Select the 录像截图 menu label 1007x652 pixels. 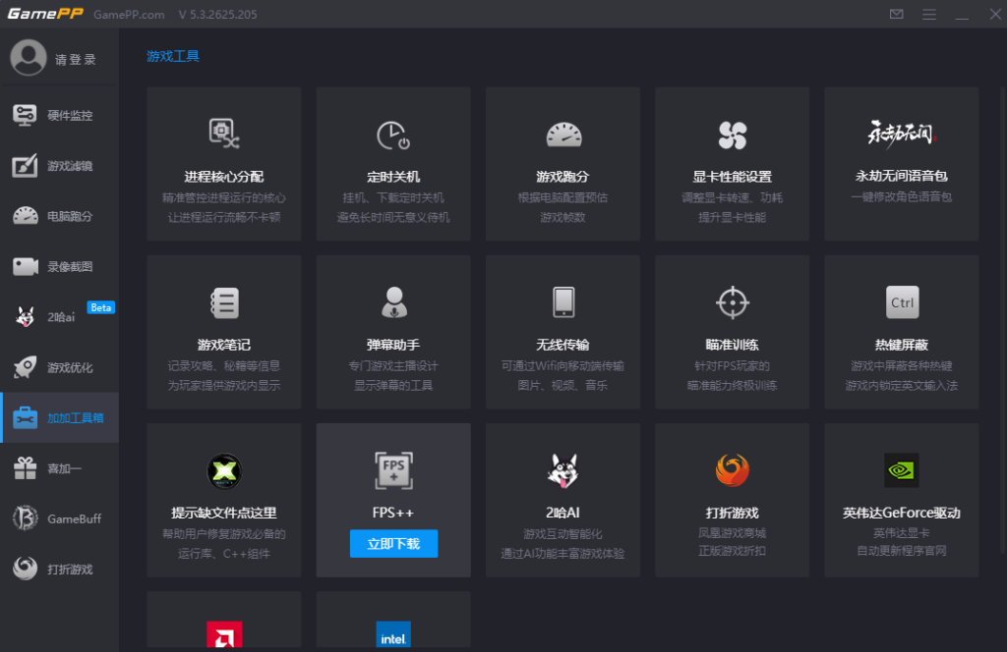click(70, 267)
